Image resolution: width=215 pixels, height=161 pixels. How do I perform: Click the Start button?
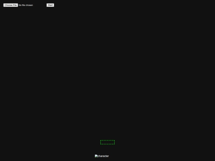click(x=50, y=5)
